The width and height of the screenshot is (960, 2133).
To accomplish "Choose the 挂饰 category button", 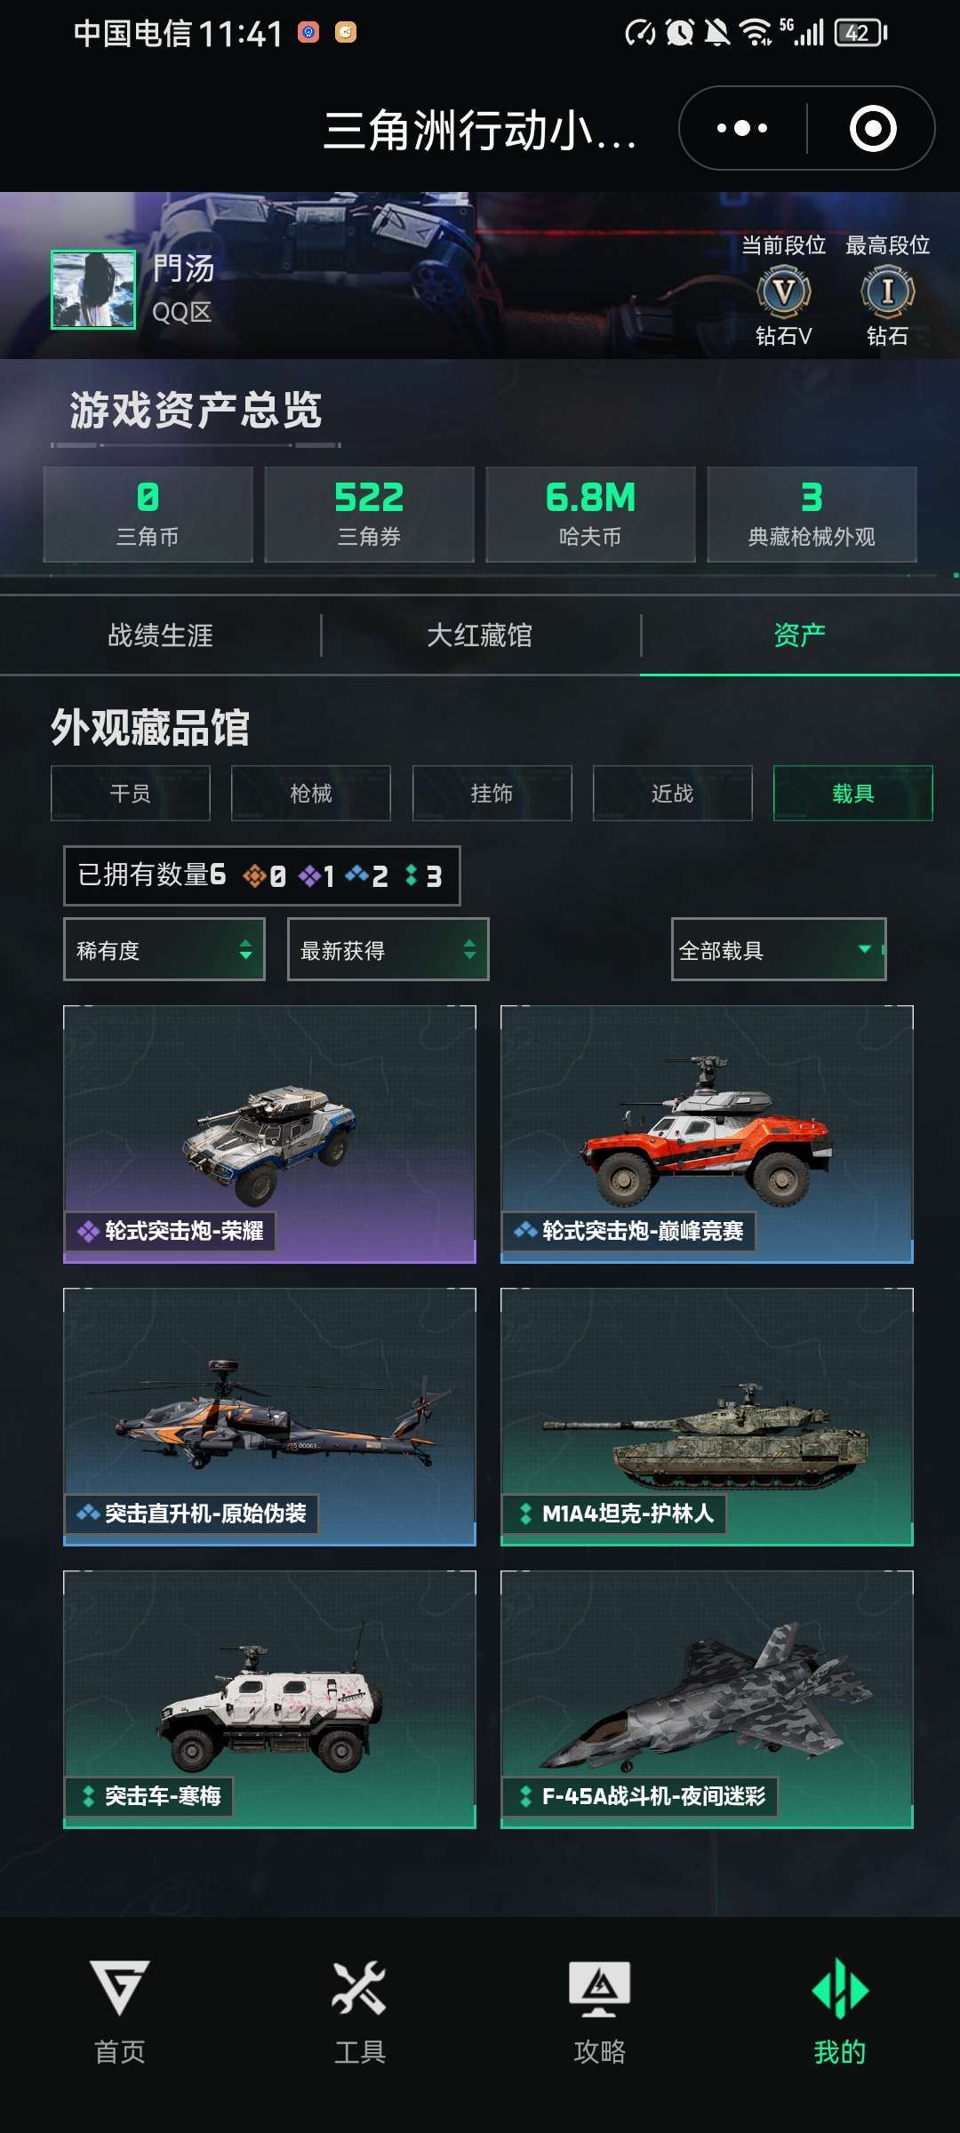I will pyautogui.click(x=492, y=793).
